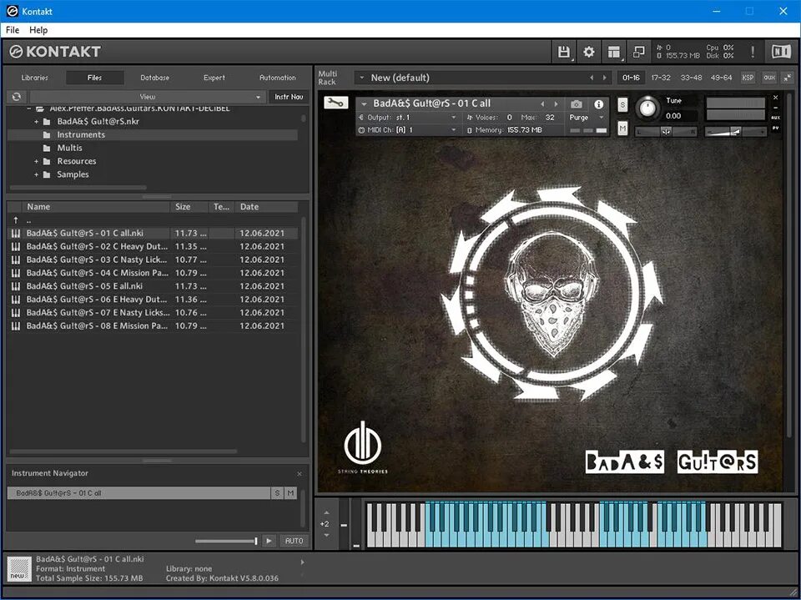The width and height of the screenshot is (801, 600).
Task: Toggle Solo in Instrument Navigator
Action: click(277, 493)
